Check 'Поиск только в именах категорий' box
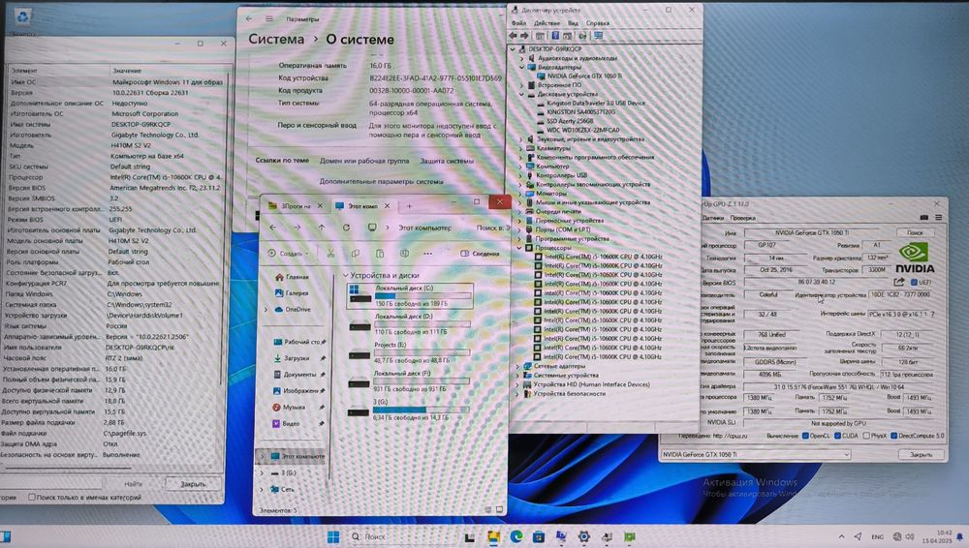The height and width of the screenshot is (548, 969). click(32, 497)
